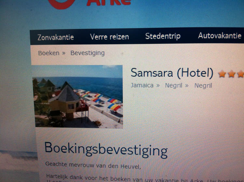
Task: Click the last Negril location link
Action: (203, 86)
